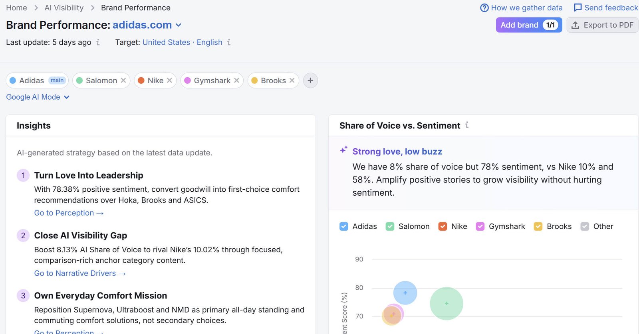Open the United States · English target selector

[182, 42]
